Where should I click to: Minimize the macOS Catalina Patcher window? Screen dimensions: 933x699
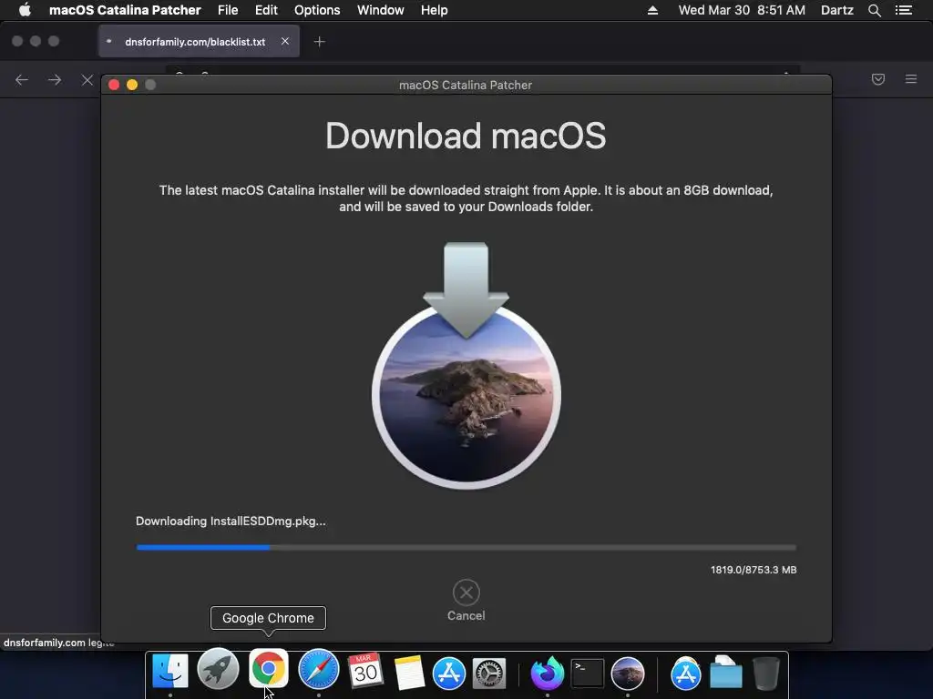(132, 85)
